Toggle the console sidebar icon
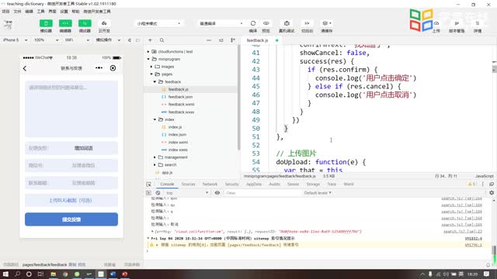497x279 pixels. 148,193
